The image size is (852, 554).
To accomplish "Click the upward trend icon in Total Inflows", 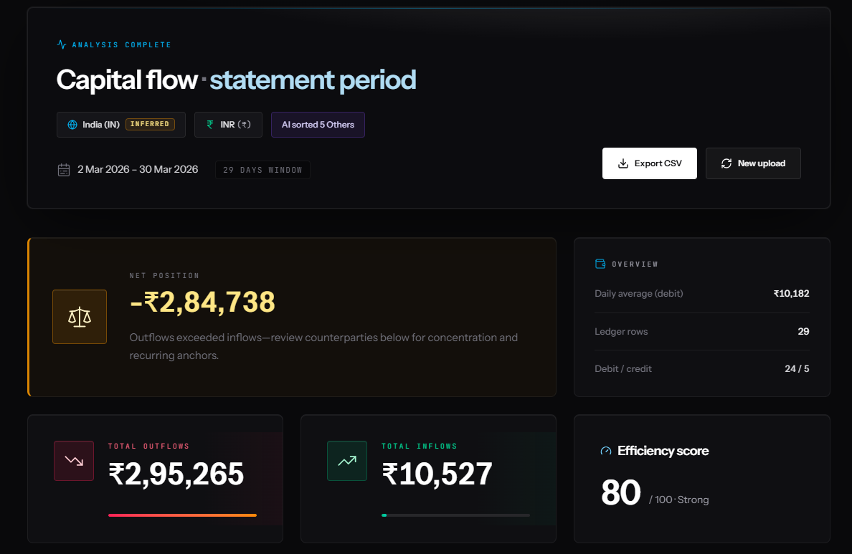I will [x=347, y=461].
